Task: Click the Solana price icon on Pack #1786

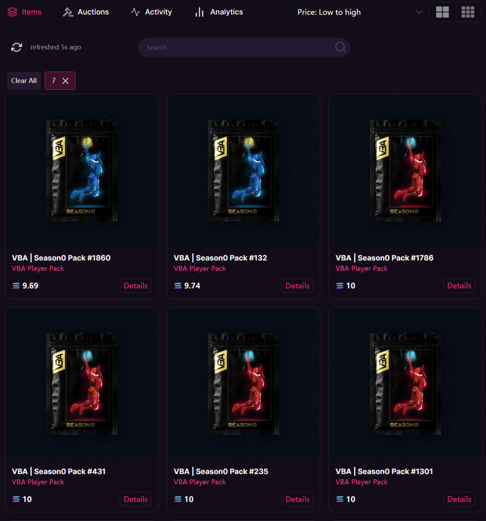Action: 340,286
